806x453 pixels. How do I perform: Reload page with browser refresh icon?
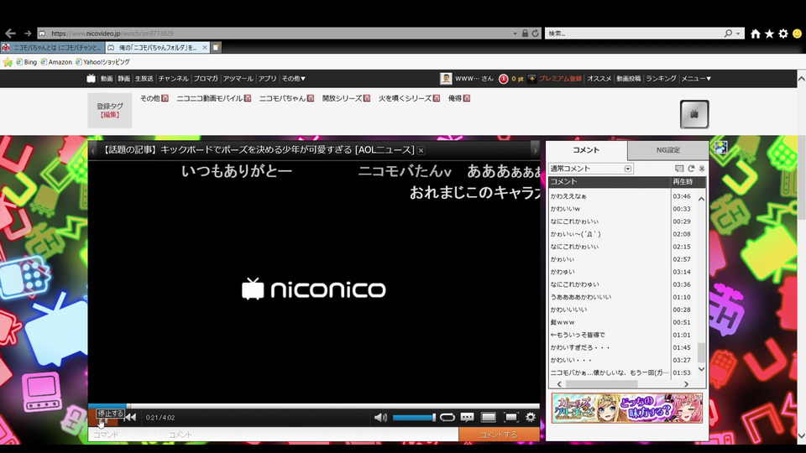535,34
